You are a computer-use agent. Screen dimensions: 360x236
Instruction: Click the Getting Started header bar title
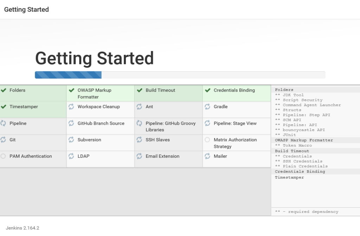[x=26, y=9]
